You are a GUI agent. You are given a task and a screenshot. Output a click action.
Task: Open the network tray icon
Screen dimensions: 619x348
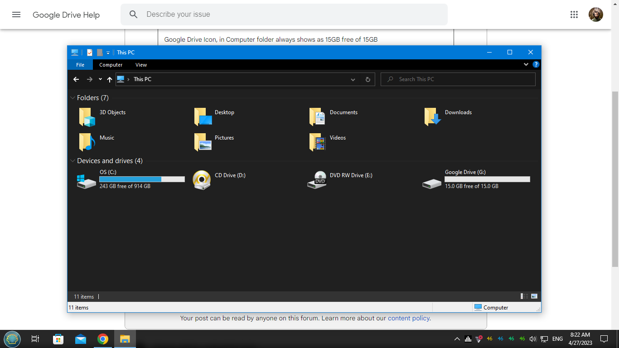544,339
